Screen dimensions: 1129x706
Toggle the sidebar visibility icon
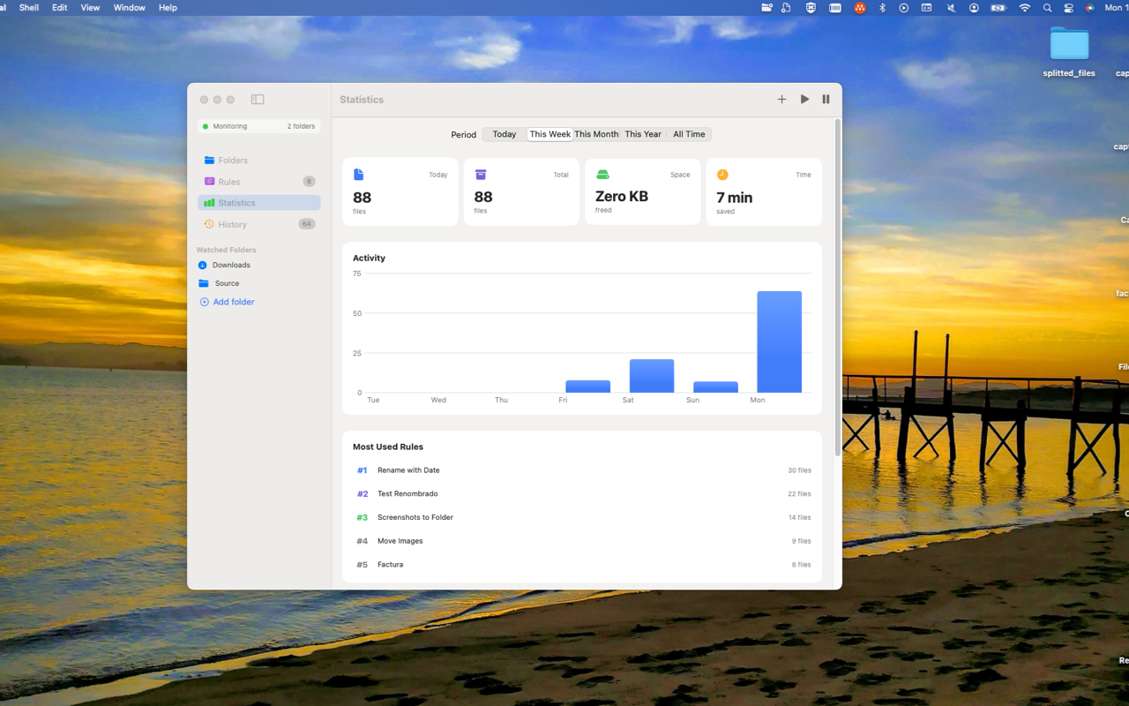(x=258, y=100)
